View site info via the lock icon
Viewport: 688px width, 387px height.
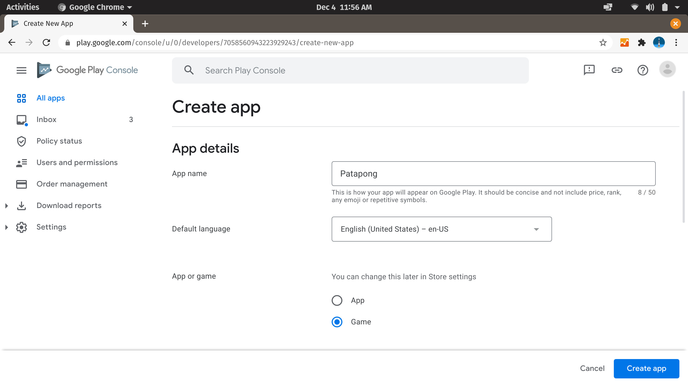(x=68, y=42)
